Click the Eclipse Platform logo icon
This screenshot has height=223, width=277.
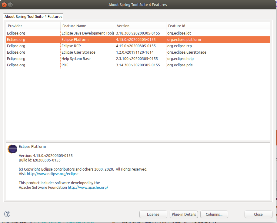pyautogui.click(x=12, y=149)
